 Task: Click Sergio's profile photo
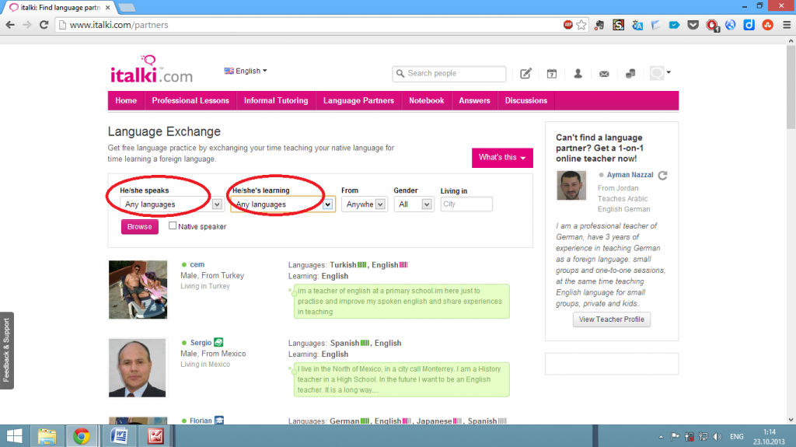(x=137, y=368)
